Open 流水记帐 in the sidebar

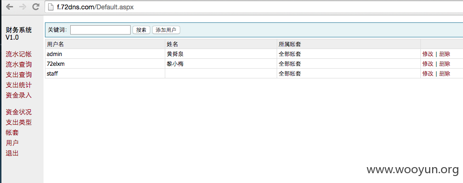19,54
